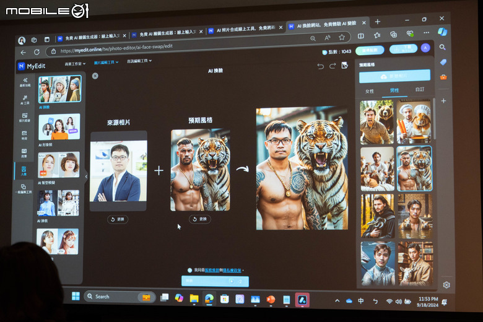Open the Edge sidebar search icon
Image resolution: width=483 pixels, height=322 pixels.
442,47
